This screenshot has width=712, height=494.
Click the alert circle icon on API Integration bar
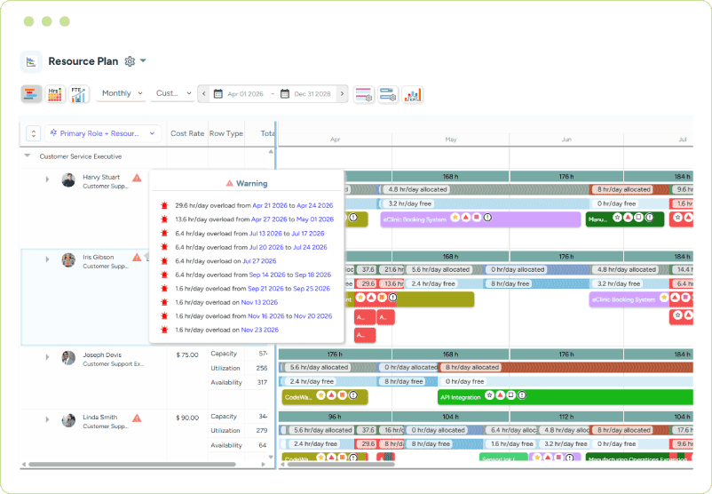click(522, 395)
